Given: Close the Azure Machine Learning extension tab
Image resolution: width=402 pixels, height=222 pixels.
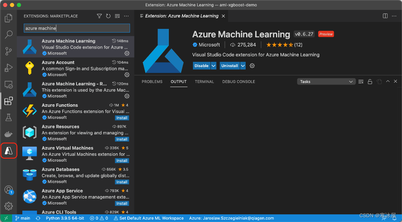Looking at the screenshot, I should coord(223,16).
